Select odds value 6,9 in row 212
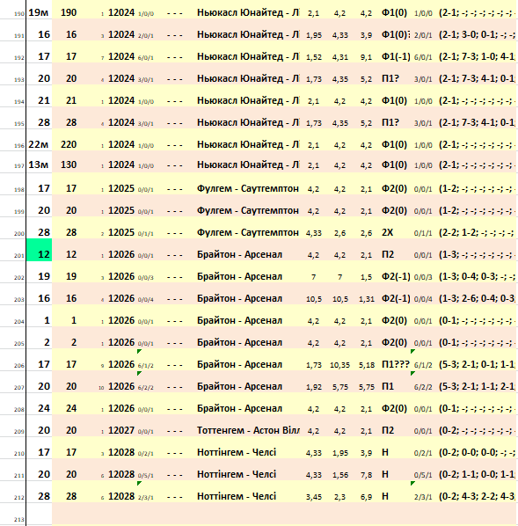 pyautogui.click(x=366, y=497)
